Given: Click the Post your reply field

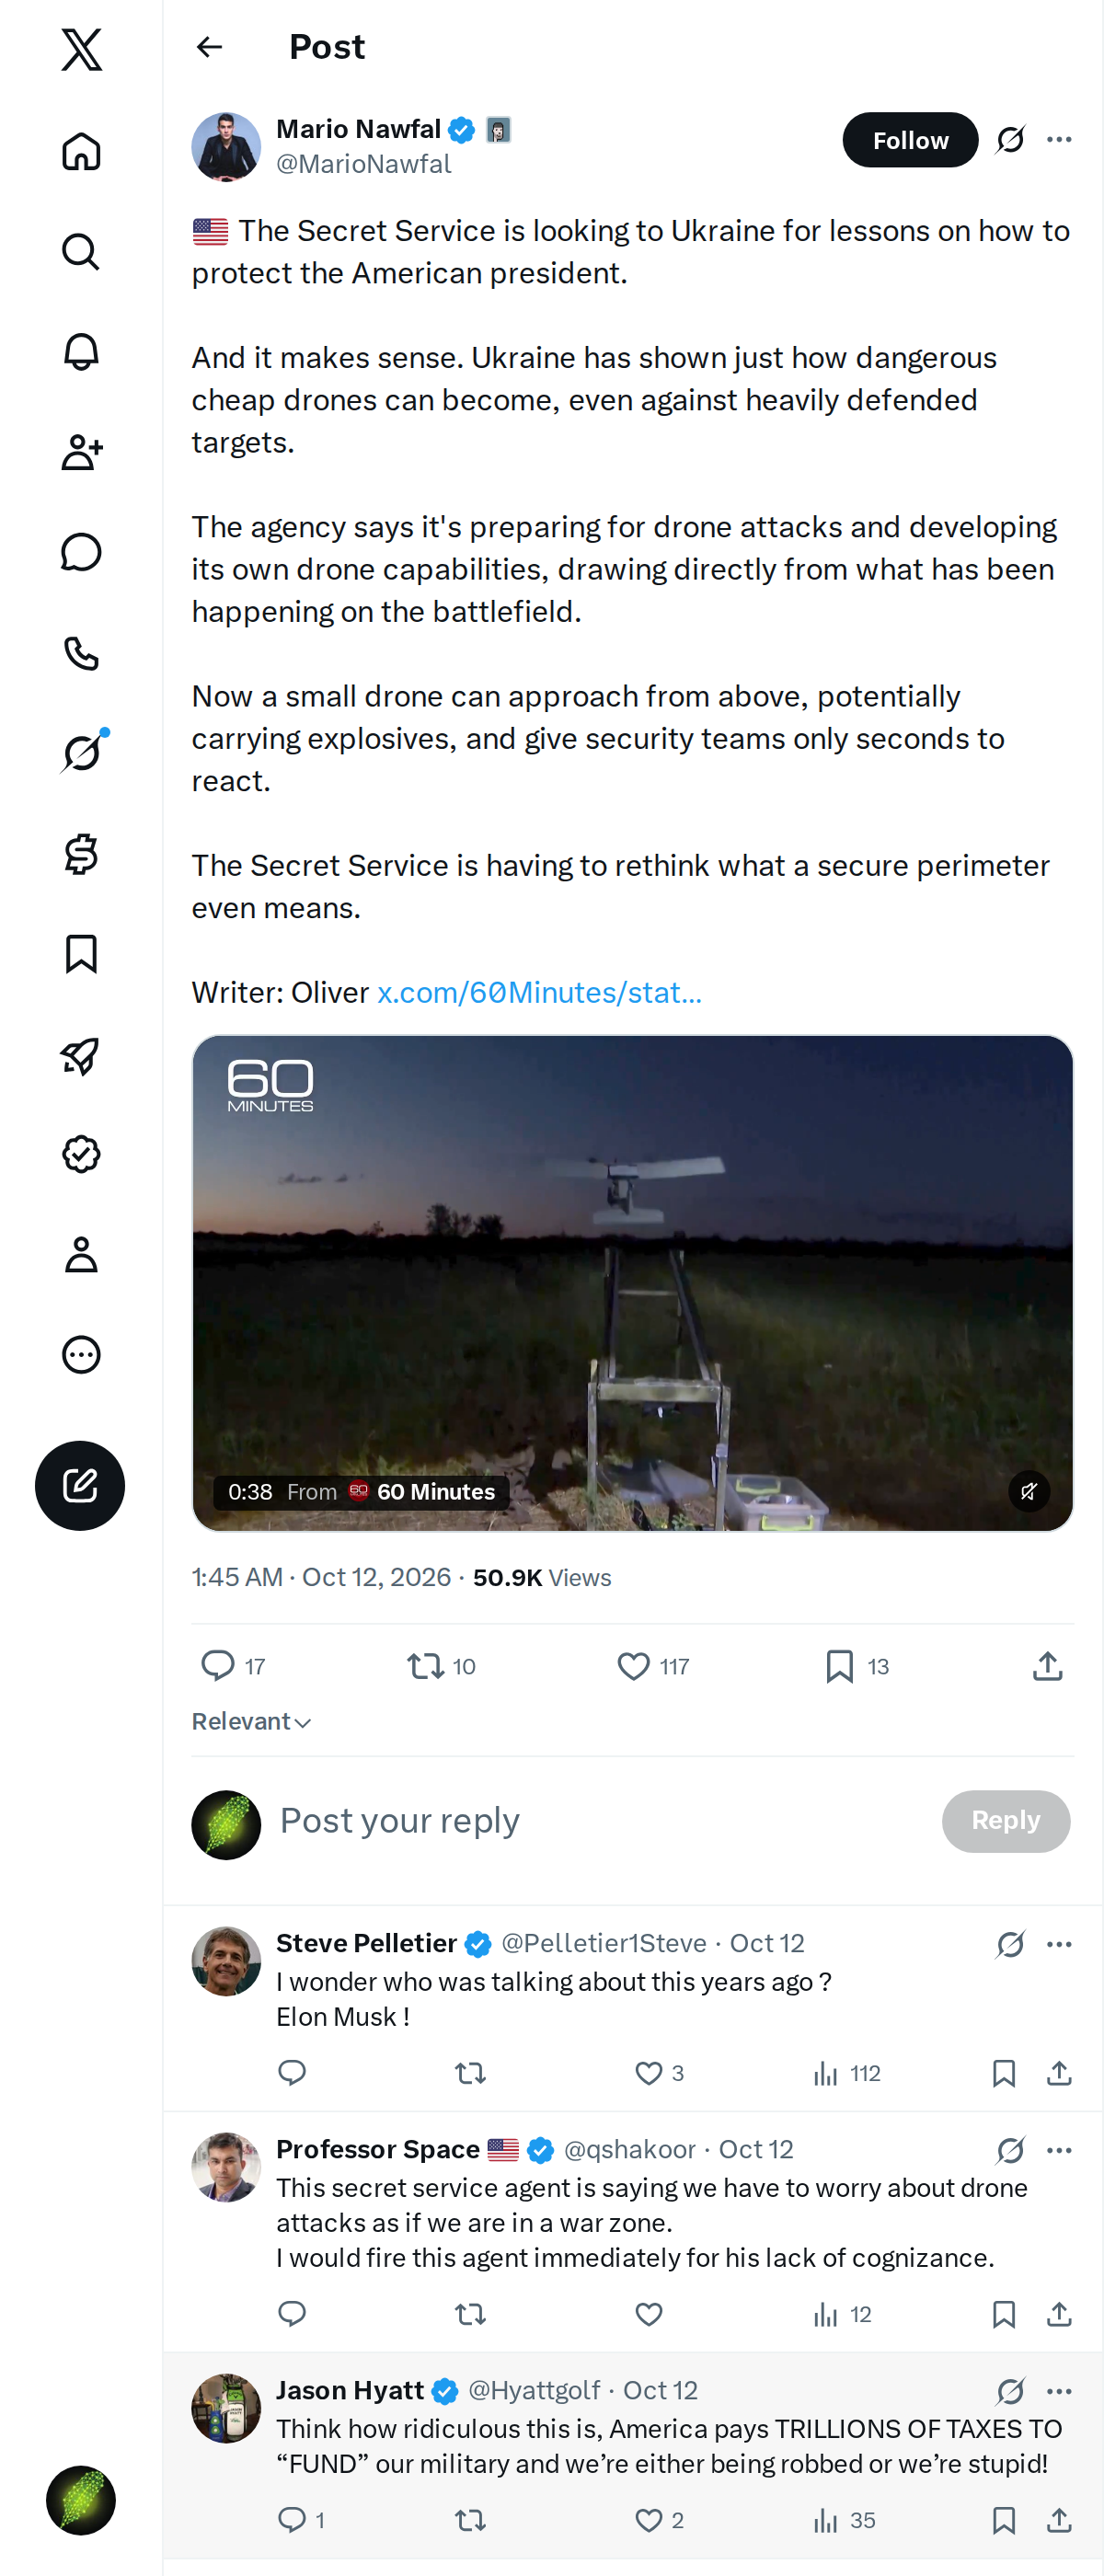Looking at the screenshot, I should pos(600,1821).
